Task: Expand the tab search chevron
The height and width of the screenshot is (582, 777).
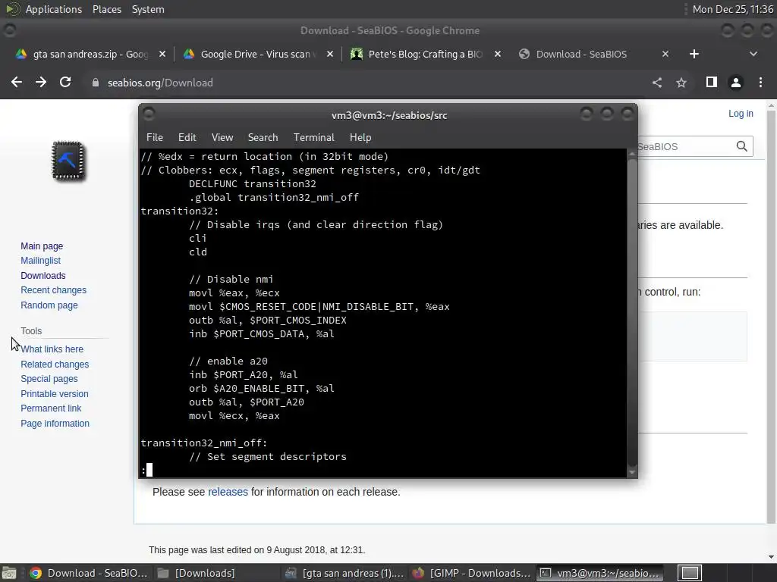Action: (753, 54)
